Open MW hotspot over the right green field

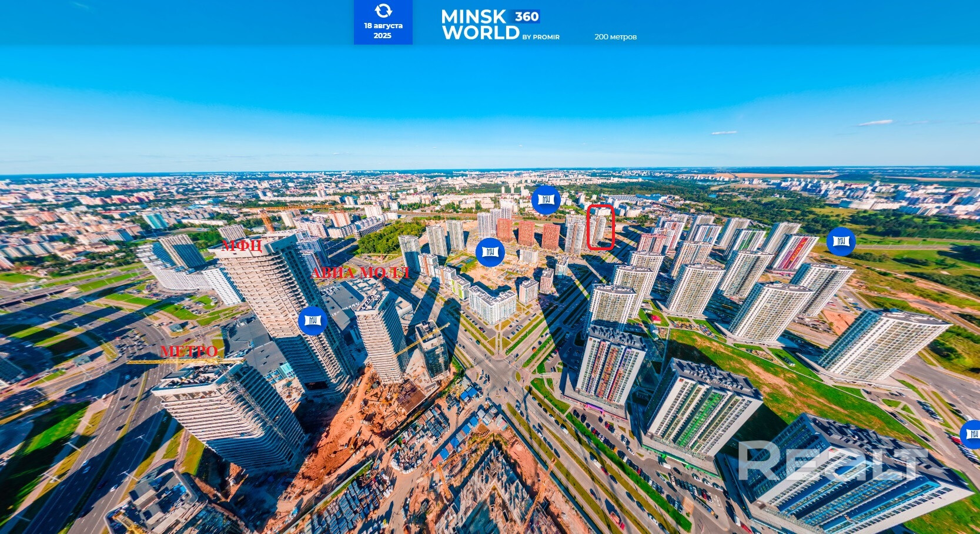(841, 241)
